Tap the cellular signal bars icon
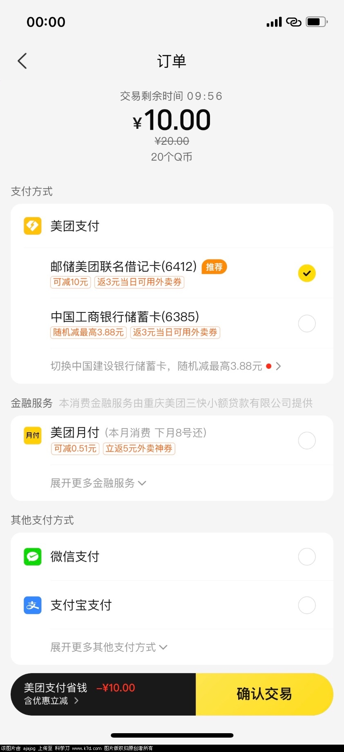The image size is (344, 752). tap(274, 22)
